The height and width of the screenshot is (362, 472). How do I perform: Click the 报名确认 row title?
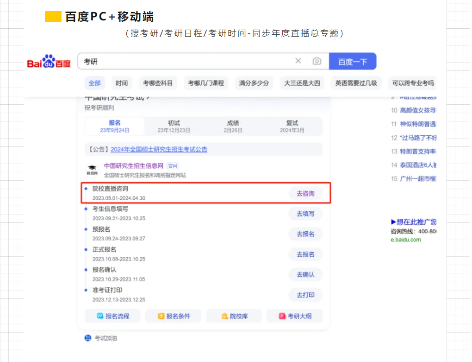coord(104,270)
